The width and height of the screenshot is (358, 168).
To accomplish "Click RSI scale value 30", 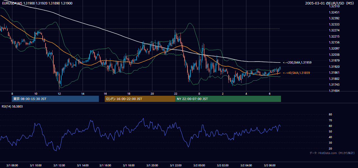I will (330, 143).
